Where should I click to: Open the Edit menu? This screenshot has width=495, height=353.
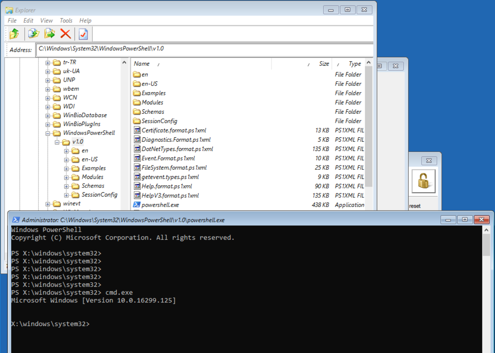28,20
